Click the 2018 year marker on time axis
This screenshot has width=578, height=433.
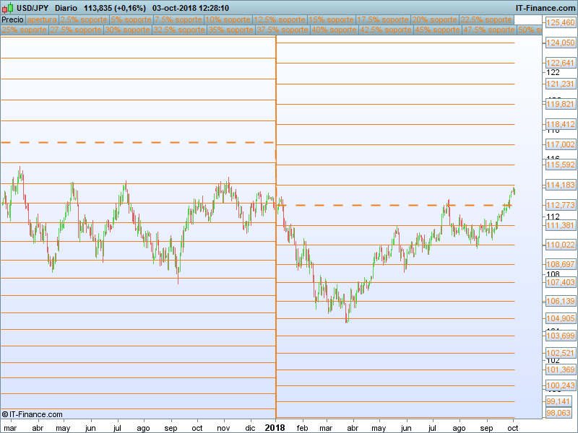click(x=275, y=427)
